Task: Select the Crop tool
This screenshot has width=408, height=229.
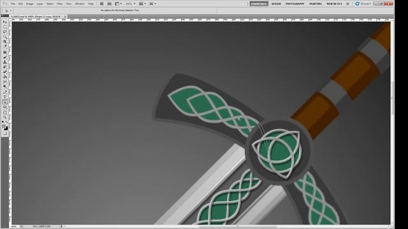Action: (4, 41)
